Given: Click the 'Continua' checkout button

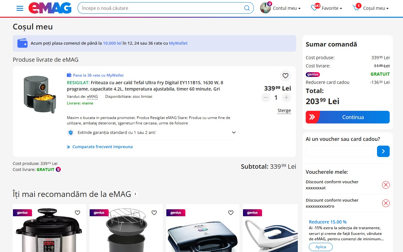Looking at the screenshot, I should click(348, 117).
